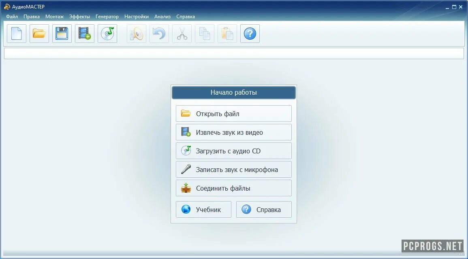Click the blue question mark toolbar icon
Viewport: 468px width, 259px height.
[x=250, y=33]
